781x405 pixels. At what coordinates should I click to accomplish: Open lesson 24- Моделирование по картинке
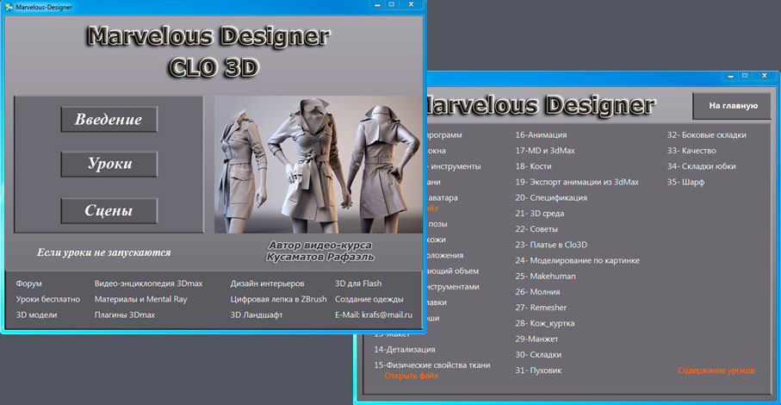(577, 260)
